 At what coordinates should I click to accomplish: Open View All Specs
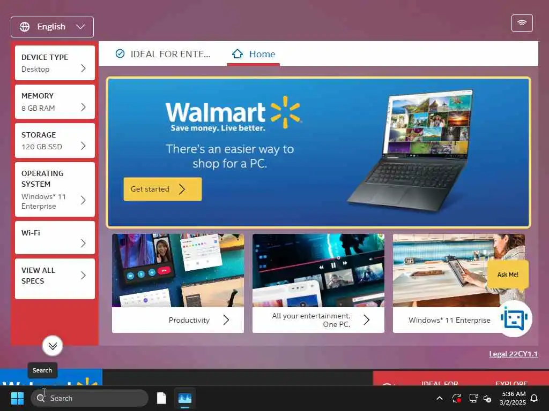pyautogui.click(x=55, y=279)
